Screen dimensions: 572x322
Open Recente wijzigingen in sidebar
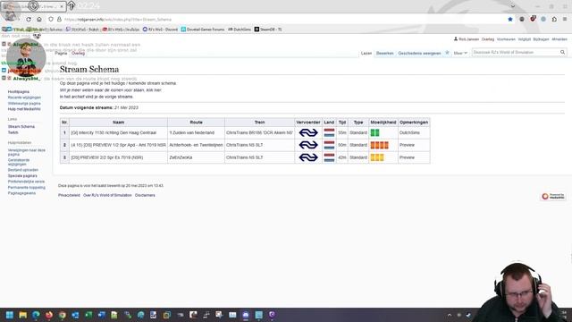[x=24, y=97]
